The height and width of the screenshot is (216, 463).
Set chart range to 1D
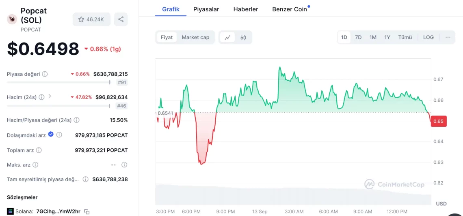344,37
